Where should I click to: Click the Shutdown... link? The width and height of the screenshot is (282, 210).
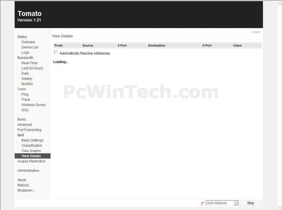point(26,190)
